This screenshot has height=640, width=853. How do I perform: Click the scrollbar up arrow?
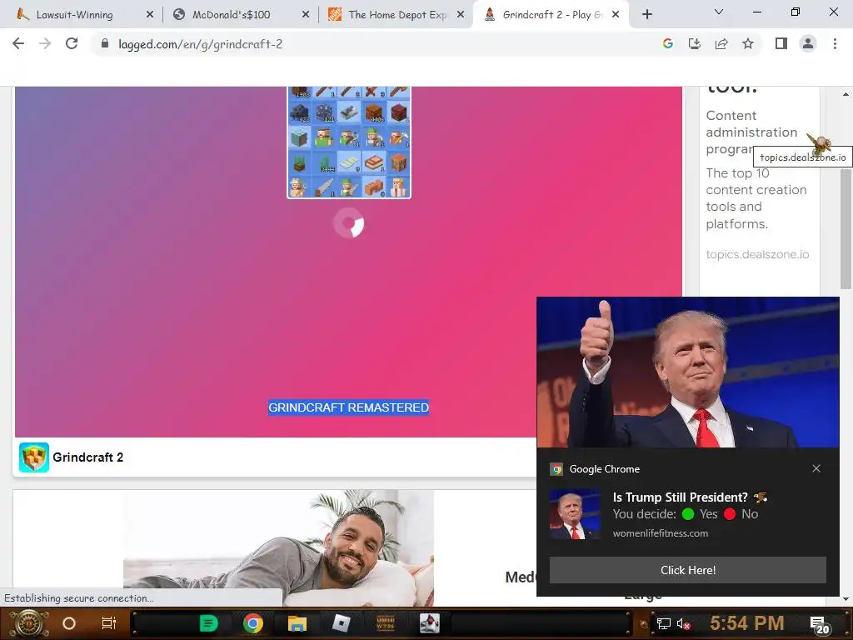point(846,94)
